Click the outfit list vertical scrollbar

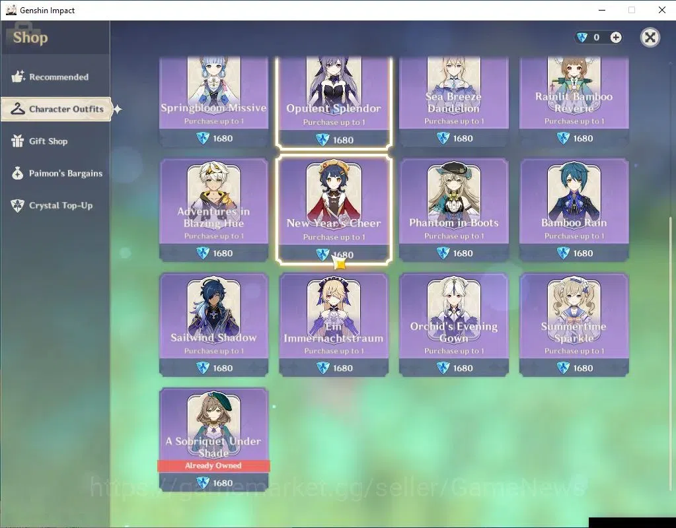pyautogui.click(x=669, y=353)
